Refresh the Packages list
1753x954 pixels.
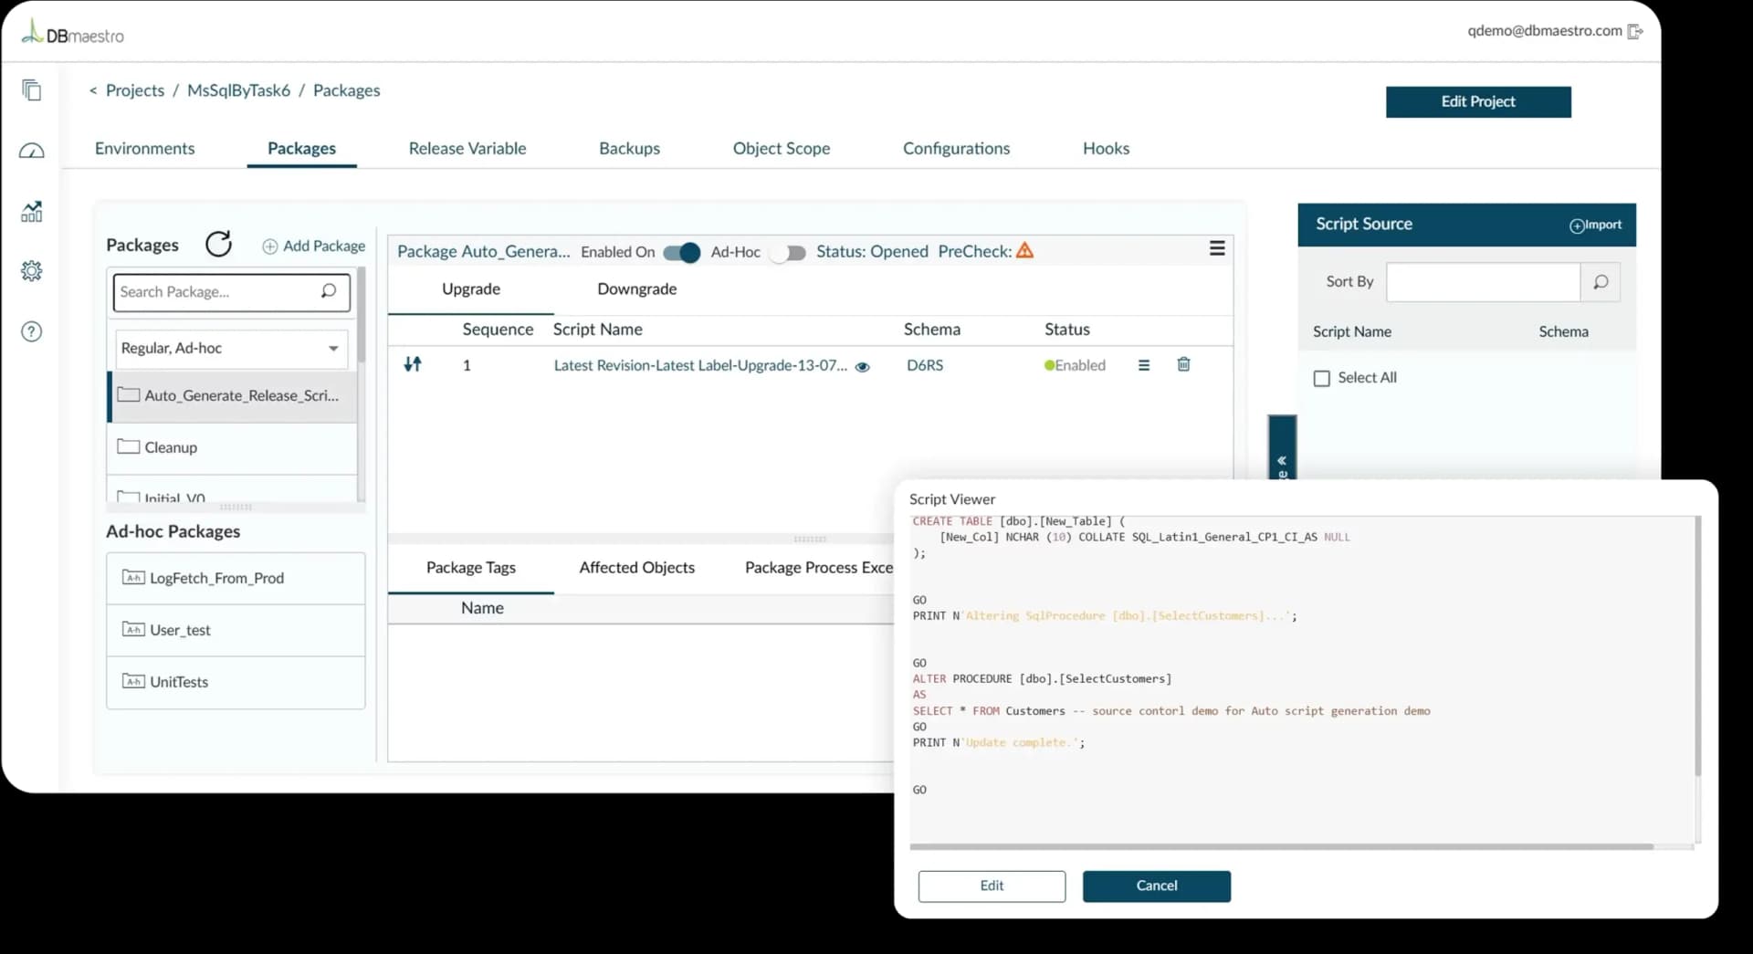(218, 244)
